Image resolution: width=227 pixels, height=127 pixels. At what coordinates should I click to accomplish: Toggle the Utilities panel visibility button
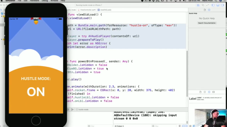(x=222, y=5)
